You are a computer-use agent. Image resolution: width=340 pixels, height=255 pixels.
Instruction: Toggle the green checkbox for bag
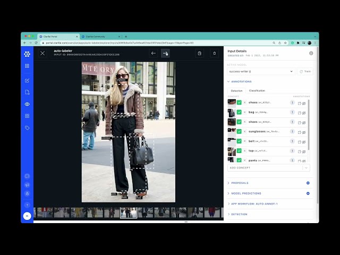click(x=239, y=112)
